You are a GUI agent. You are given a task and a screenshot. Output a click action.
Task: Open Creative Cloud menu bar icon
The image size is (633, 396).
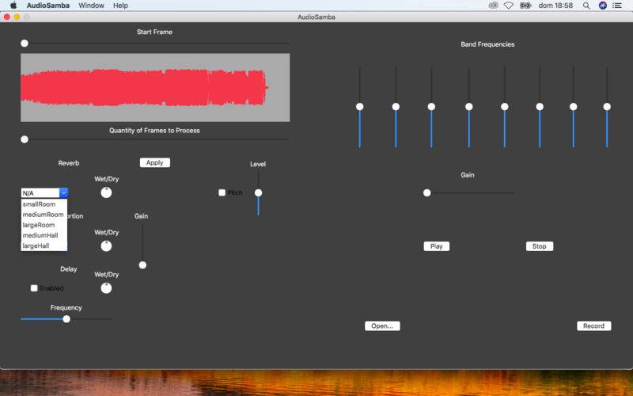[493, 6]
